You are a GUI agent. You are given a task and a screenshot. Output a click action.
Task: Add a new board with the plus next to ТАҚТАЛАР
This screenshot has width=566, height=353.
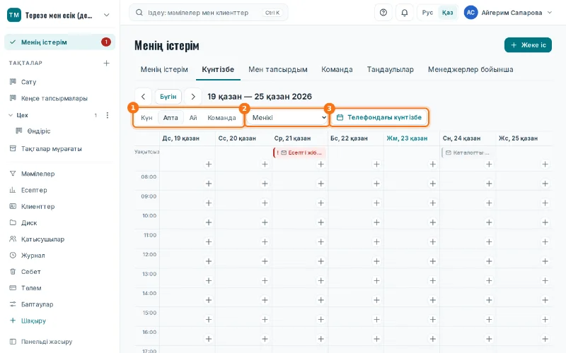(x=107, y=63)
